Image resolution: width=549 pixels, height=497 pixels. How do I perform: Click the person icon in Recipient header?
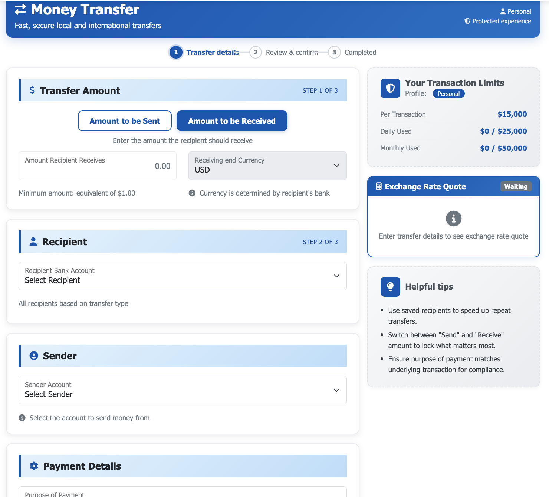point(33,242)
